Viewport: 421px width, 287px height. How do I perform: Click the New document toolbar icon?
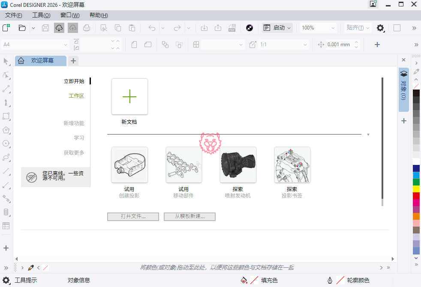[x=6, y=28]
